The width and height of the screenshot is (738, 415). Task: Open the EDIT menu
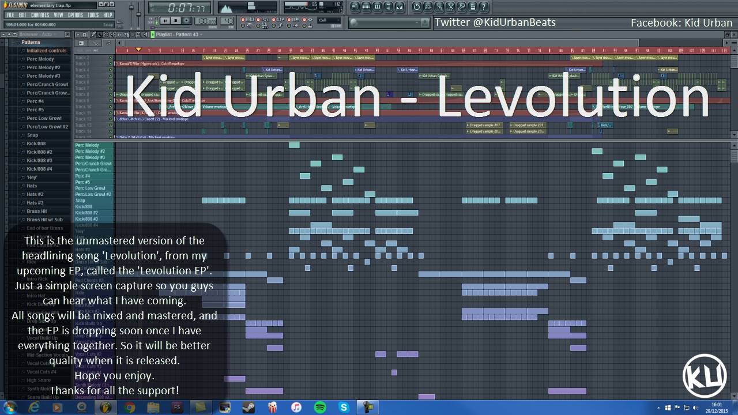22,15
